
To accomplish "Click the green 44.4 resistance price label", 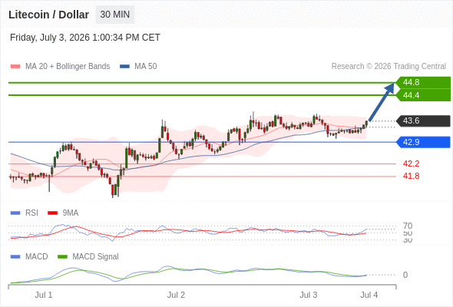I will [x=423, y=95].
